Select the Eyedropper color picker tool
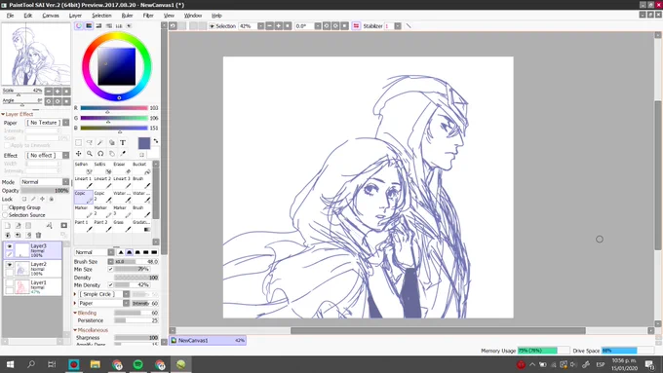 point(123,154)
